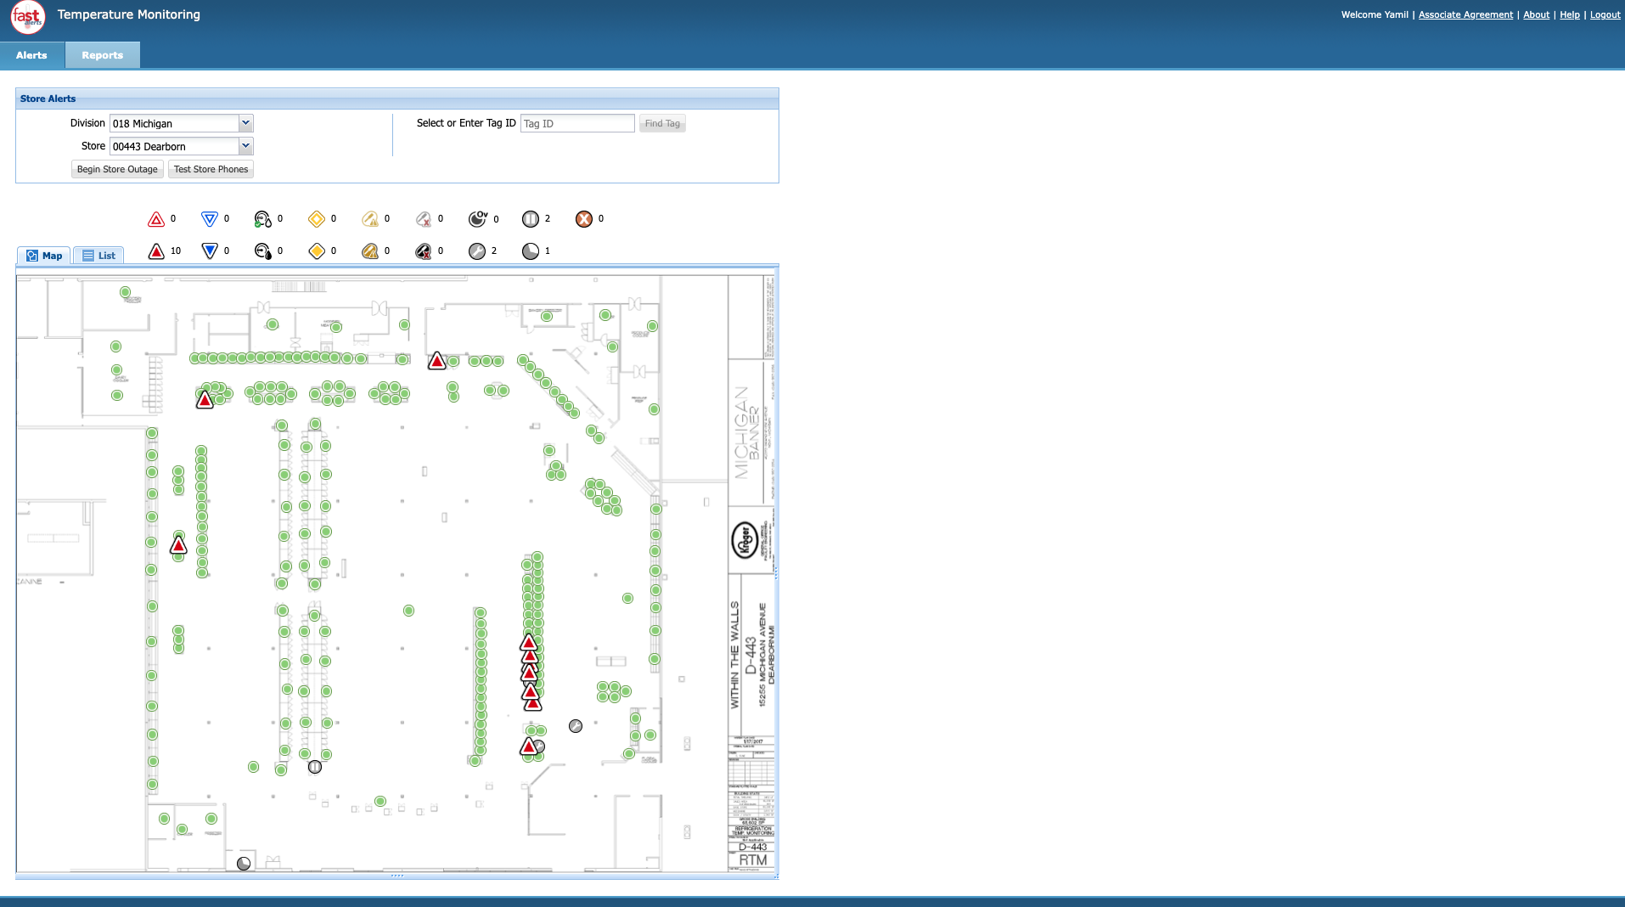The height and width of the screenshot is (907, 1625).
Task: Click the solid yellow diamond legend icon
Action: pyautogui.click(x=317, y=251)
